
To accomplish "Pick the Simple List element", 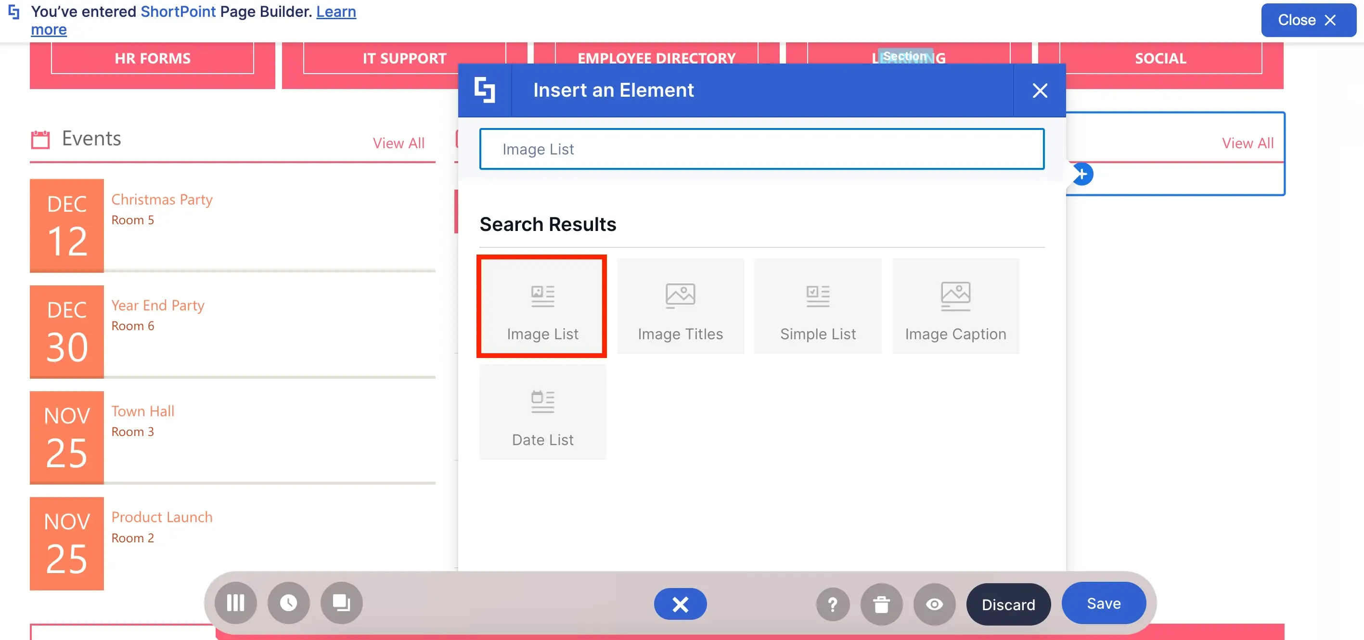I will pos(818,306).
